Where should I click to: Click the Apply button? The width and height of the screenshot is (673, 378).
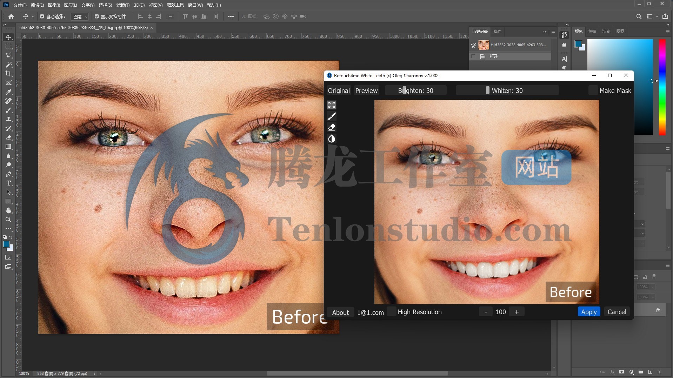pyautogui.click(x=589, y=312)
